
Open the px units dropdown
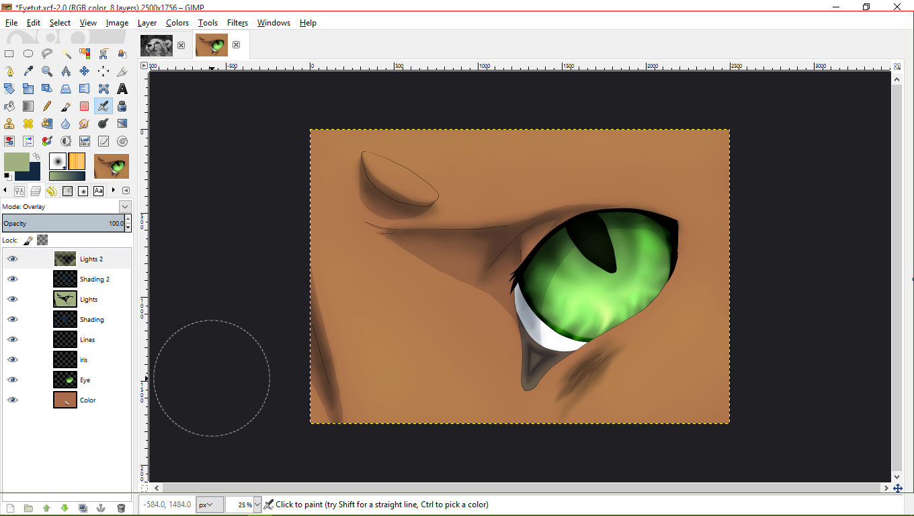tap(209, 505)
